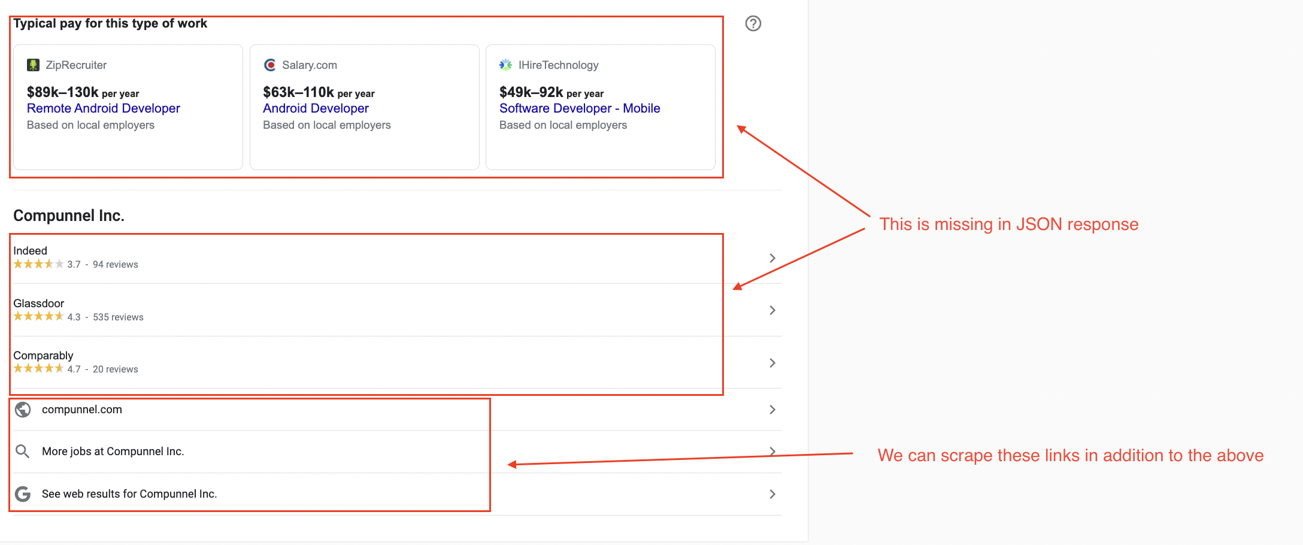This screenshot has height=545, width=1303.
Task: Click More jobs at Compunnel Inc.
Action: (113, 451)
